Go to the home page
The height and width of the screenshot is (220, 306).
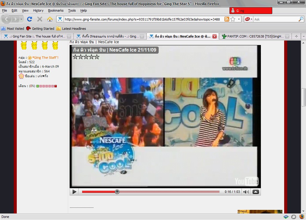pyautogui.click(x=50, y=19)
